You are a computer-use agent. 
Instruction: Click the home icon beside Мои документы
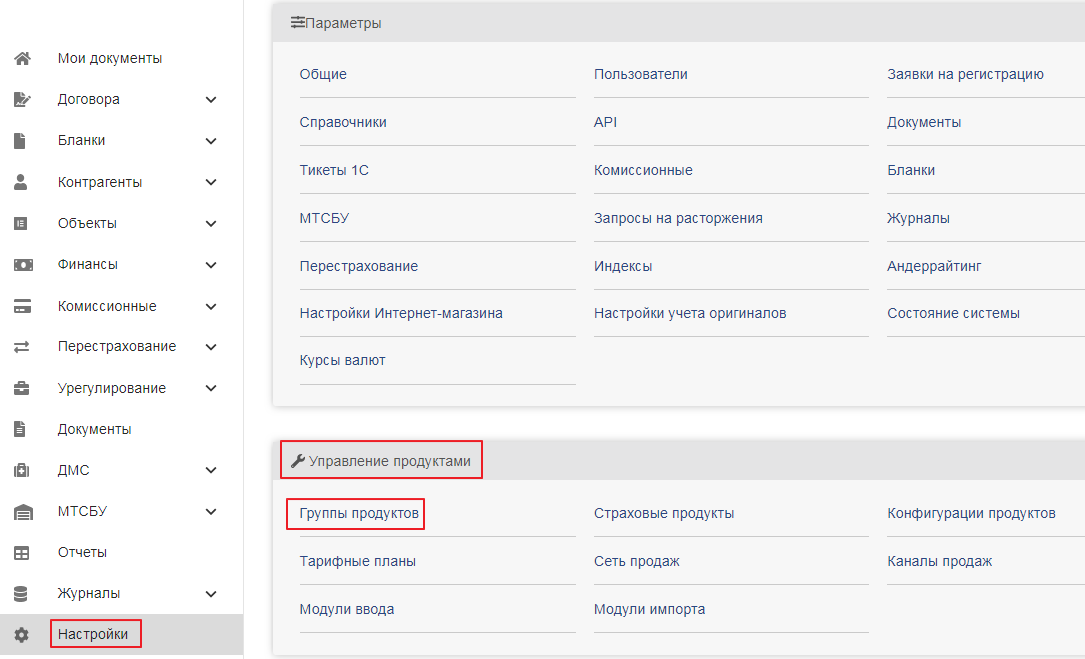click(22, 58)
